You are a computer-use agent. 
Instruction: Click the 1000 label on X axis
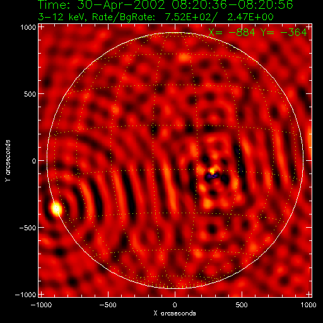(308, 305)
